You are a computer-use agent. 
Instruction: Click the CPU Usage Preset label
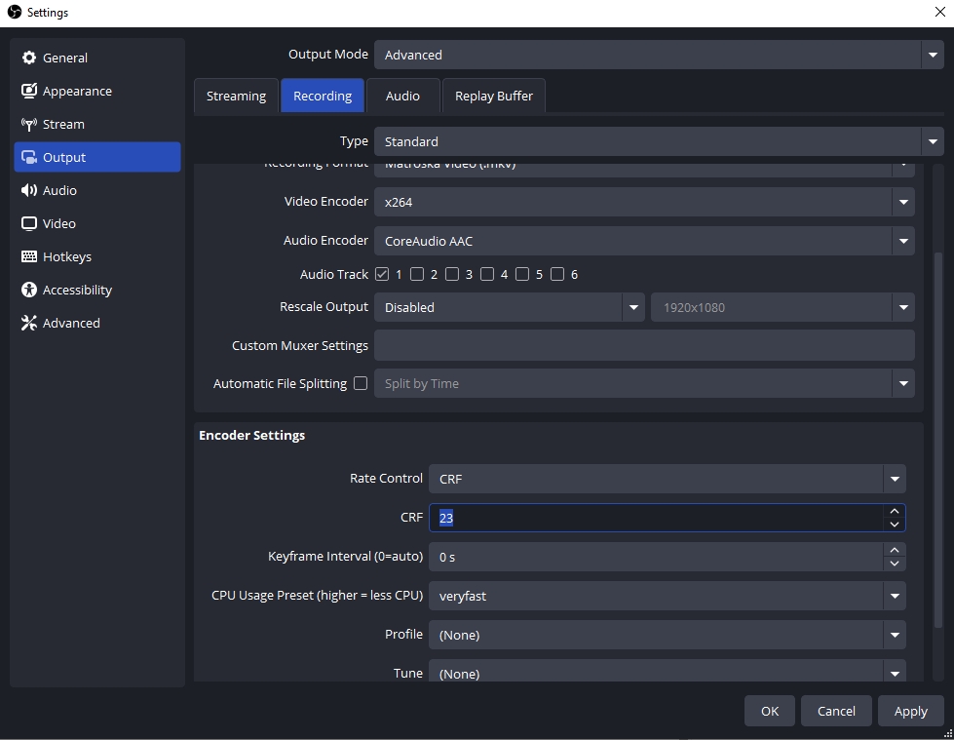[317, 595]
